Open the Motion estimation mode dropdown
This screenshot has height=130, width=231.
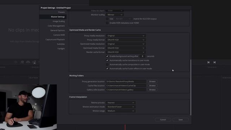[x=121, y=107]
